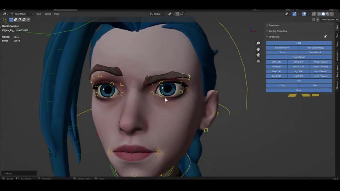The image size is (340, 191).
Task: Toggle X-ray view icon
Action: click(314, 14)
